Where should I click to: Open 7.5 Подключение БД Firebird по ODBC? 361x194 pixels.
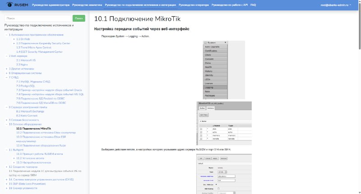(x=41, y=98)
